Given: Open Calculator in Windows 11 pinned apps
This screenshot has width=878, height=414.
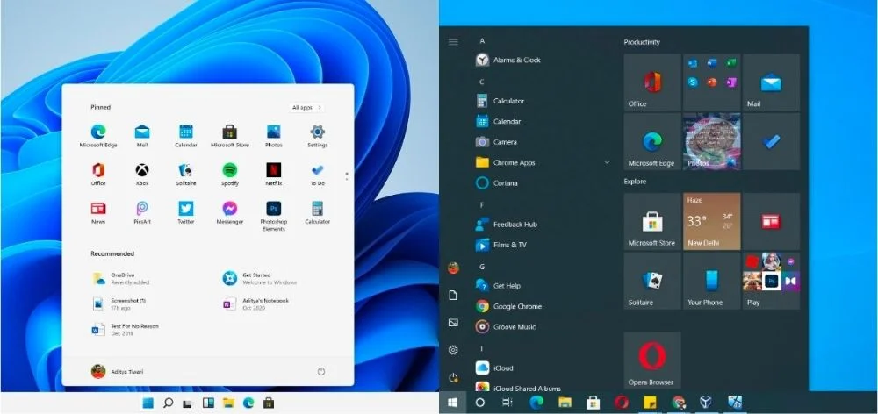Looking at the screenshot, I should (x=318, y=212).
